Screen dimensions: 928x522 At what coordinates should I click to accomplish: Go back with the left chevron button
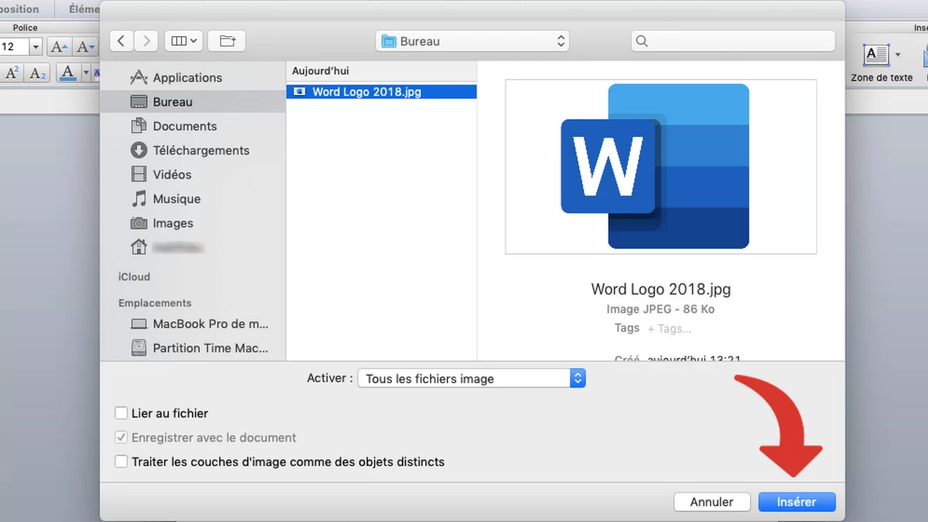tap(121, 41)
